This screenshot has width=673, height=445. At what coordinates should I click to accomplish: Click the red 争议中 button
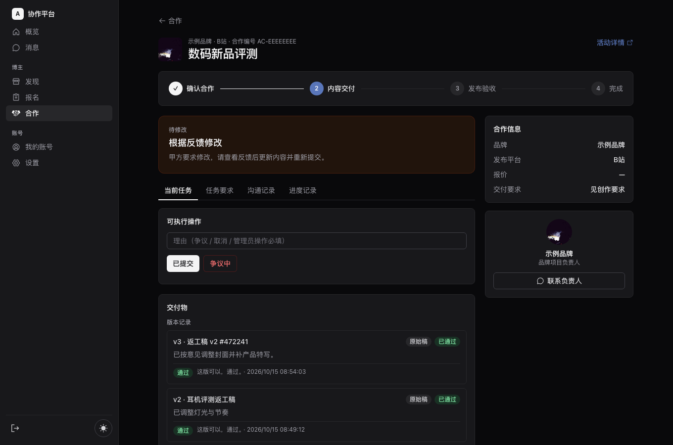point(220,264)
